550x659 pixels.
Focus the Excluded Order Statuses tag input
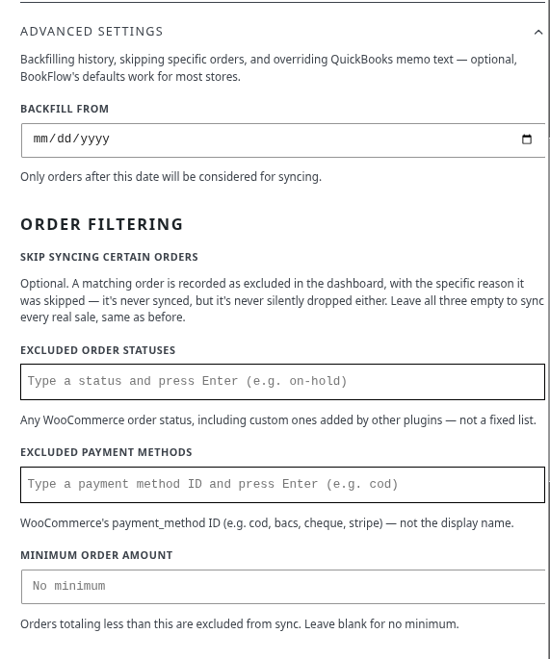click(282, 382)
